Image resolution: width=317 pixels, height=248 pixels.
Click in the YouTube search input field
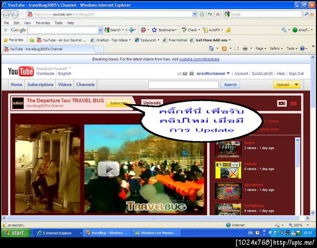click(x=183, y=85)
